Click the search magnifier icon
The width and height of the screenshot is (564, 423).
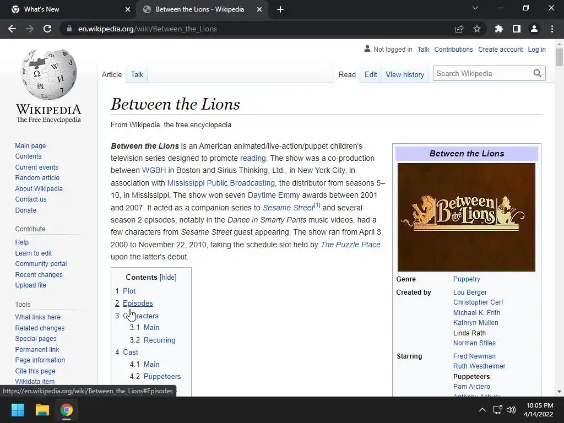(538, 73)
